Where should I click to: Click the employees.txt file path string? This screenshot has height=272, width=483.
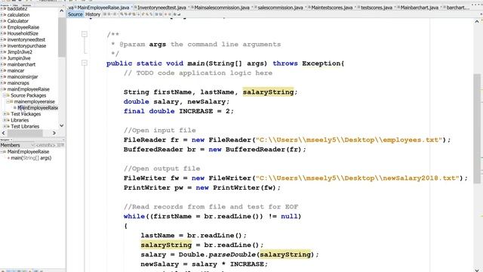click(349, 140)
